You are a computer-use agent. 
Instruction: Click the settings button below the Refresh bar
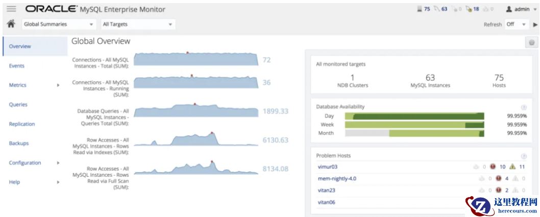click(532, 43)
